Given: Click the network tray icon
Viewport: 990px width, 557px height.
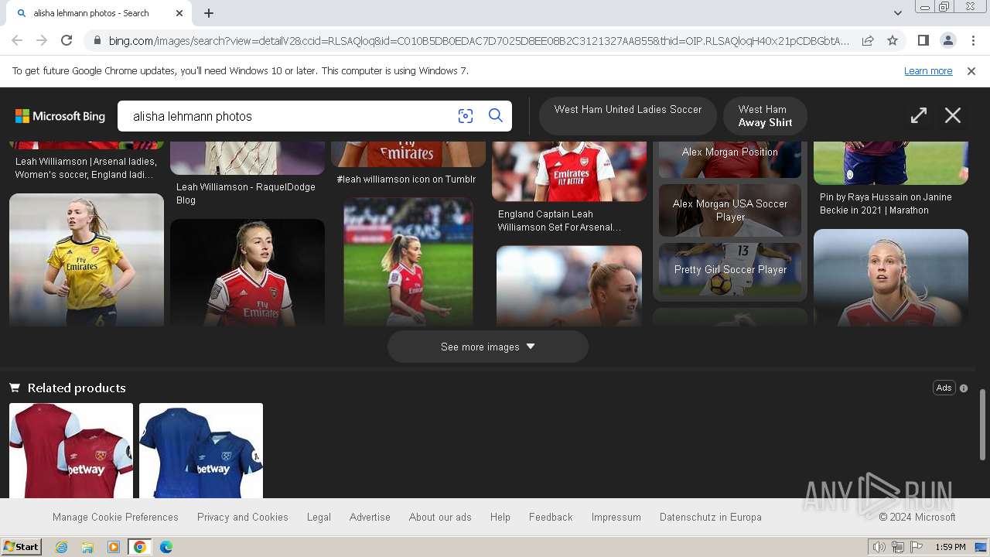Looking at the screenshot, I should click(x=898, y=547).
